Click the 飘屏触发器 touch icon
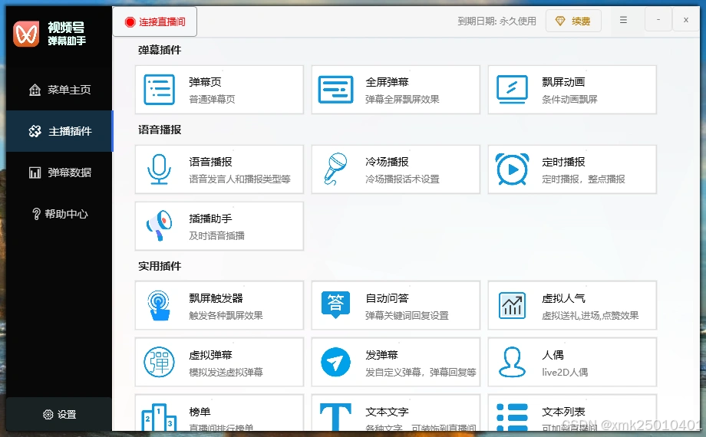Screen dimensions: 706x437 (159, 305)
